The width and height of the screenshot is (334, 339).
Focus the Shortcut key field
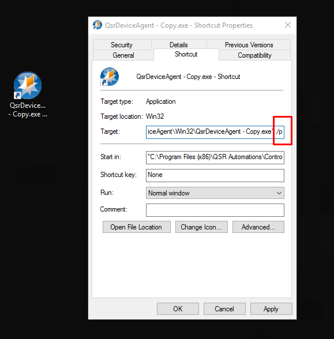coord(215,175)
